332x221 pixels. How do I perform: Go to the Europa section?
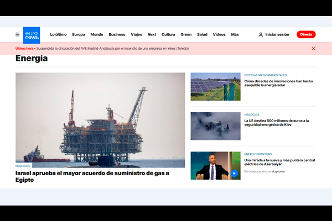[x=79, y=34]
